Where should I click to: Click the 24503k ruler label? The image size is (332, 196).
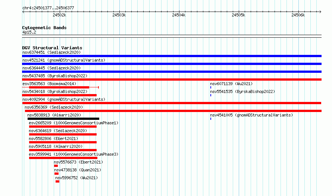point(119,15)
